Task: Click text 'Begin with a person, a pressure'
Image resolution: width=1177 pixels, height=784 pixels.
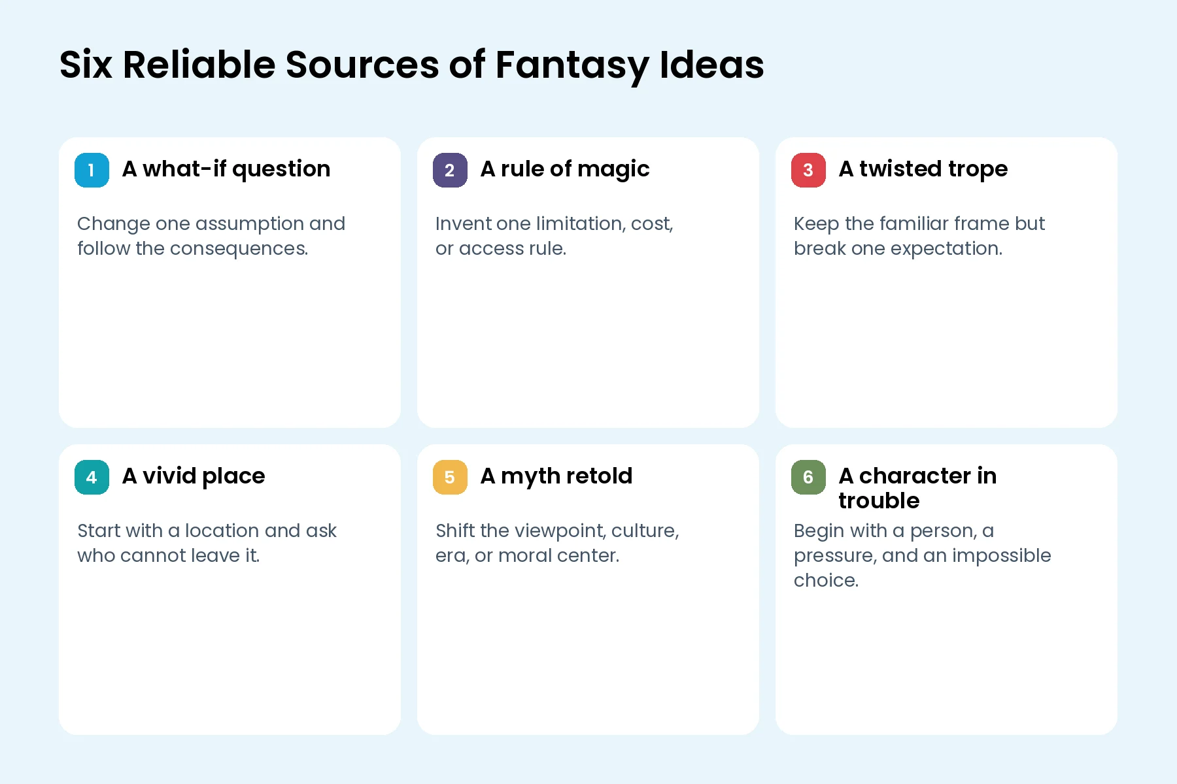Action: coord(922,543)
